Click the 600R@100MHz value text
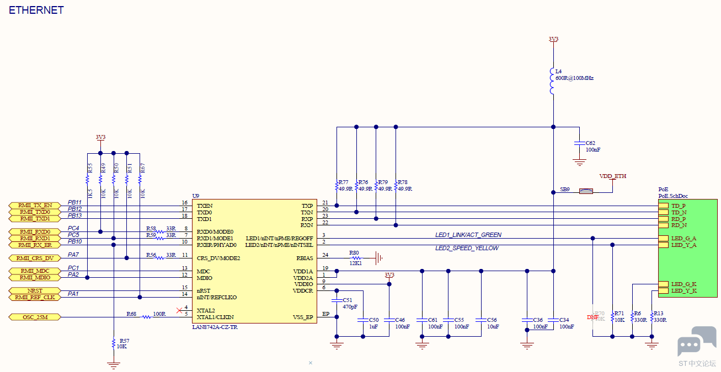Image resolution: width=721 pixels, height=372 pixels. pyautogui.click(x=574, y=78)
